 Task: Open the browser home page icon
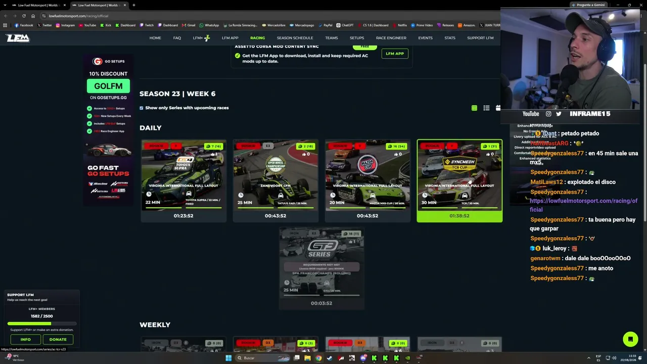(33, 16)
